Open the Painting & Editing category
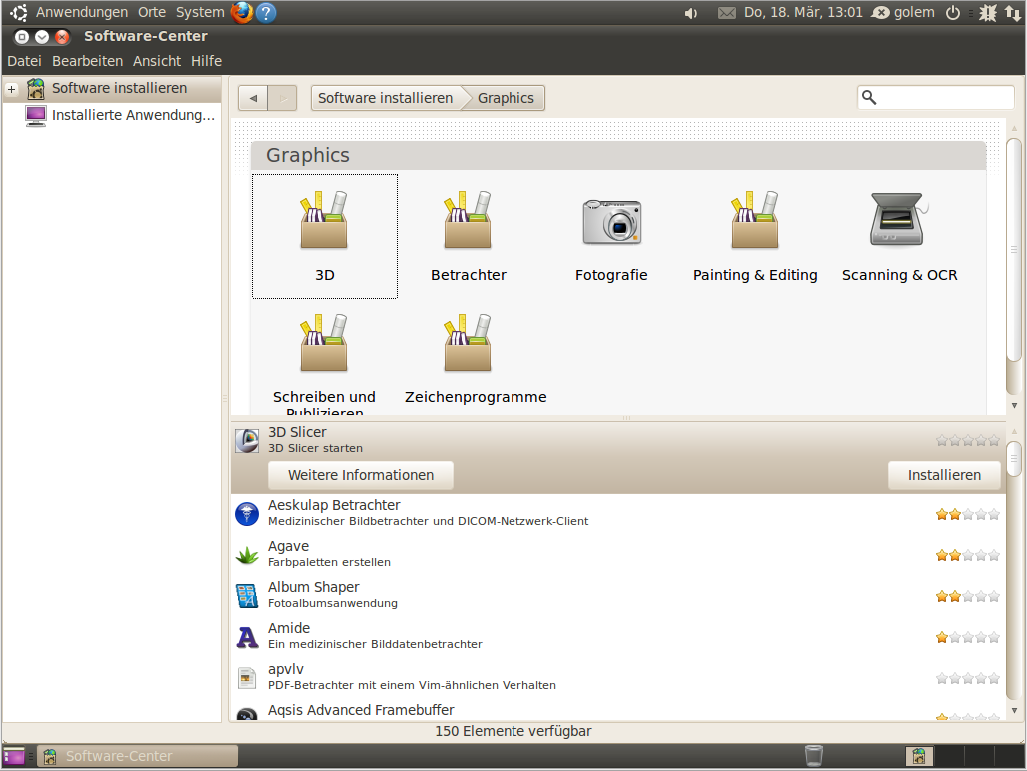Screen dimensions: 1027x771 pyautogui.click(x=755, y=221)
